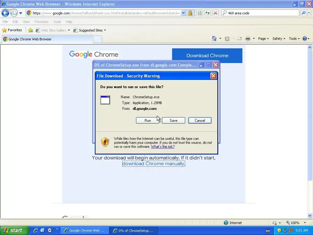
Task: Open the Page command menu
Action: click(x=263, y=39)
